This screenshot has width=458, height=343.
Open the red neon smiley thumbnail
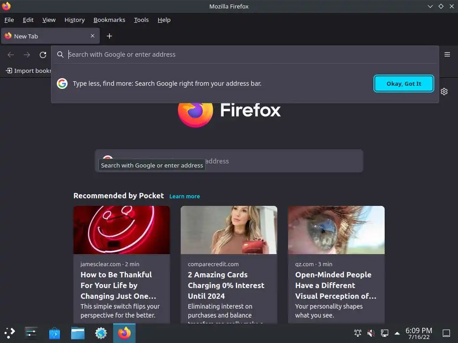click(122, 230)
